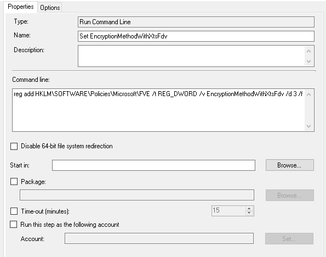Screen dimensions: 326x257
Task: Switch to the Options tab
Action: tap(50, 8)
